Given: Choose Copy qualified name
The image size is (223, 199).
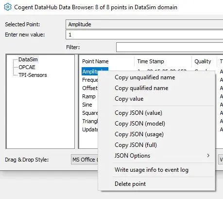Looking at the screenshot, I should (141, 88).
